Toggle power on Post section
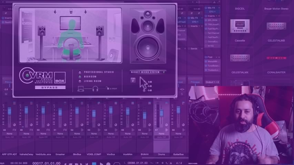The height and width of the screenshot is (165, 294). 206,57
